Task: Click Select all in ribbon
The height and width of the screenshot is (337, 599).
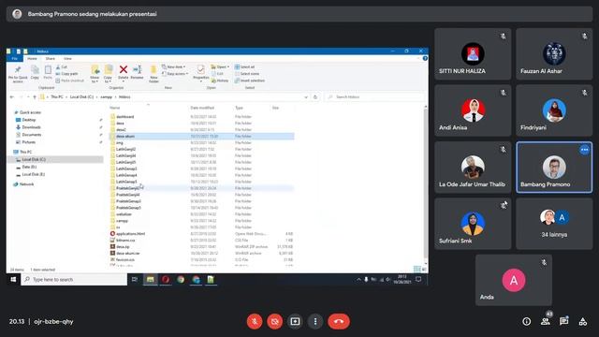Action: point(245,66)
